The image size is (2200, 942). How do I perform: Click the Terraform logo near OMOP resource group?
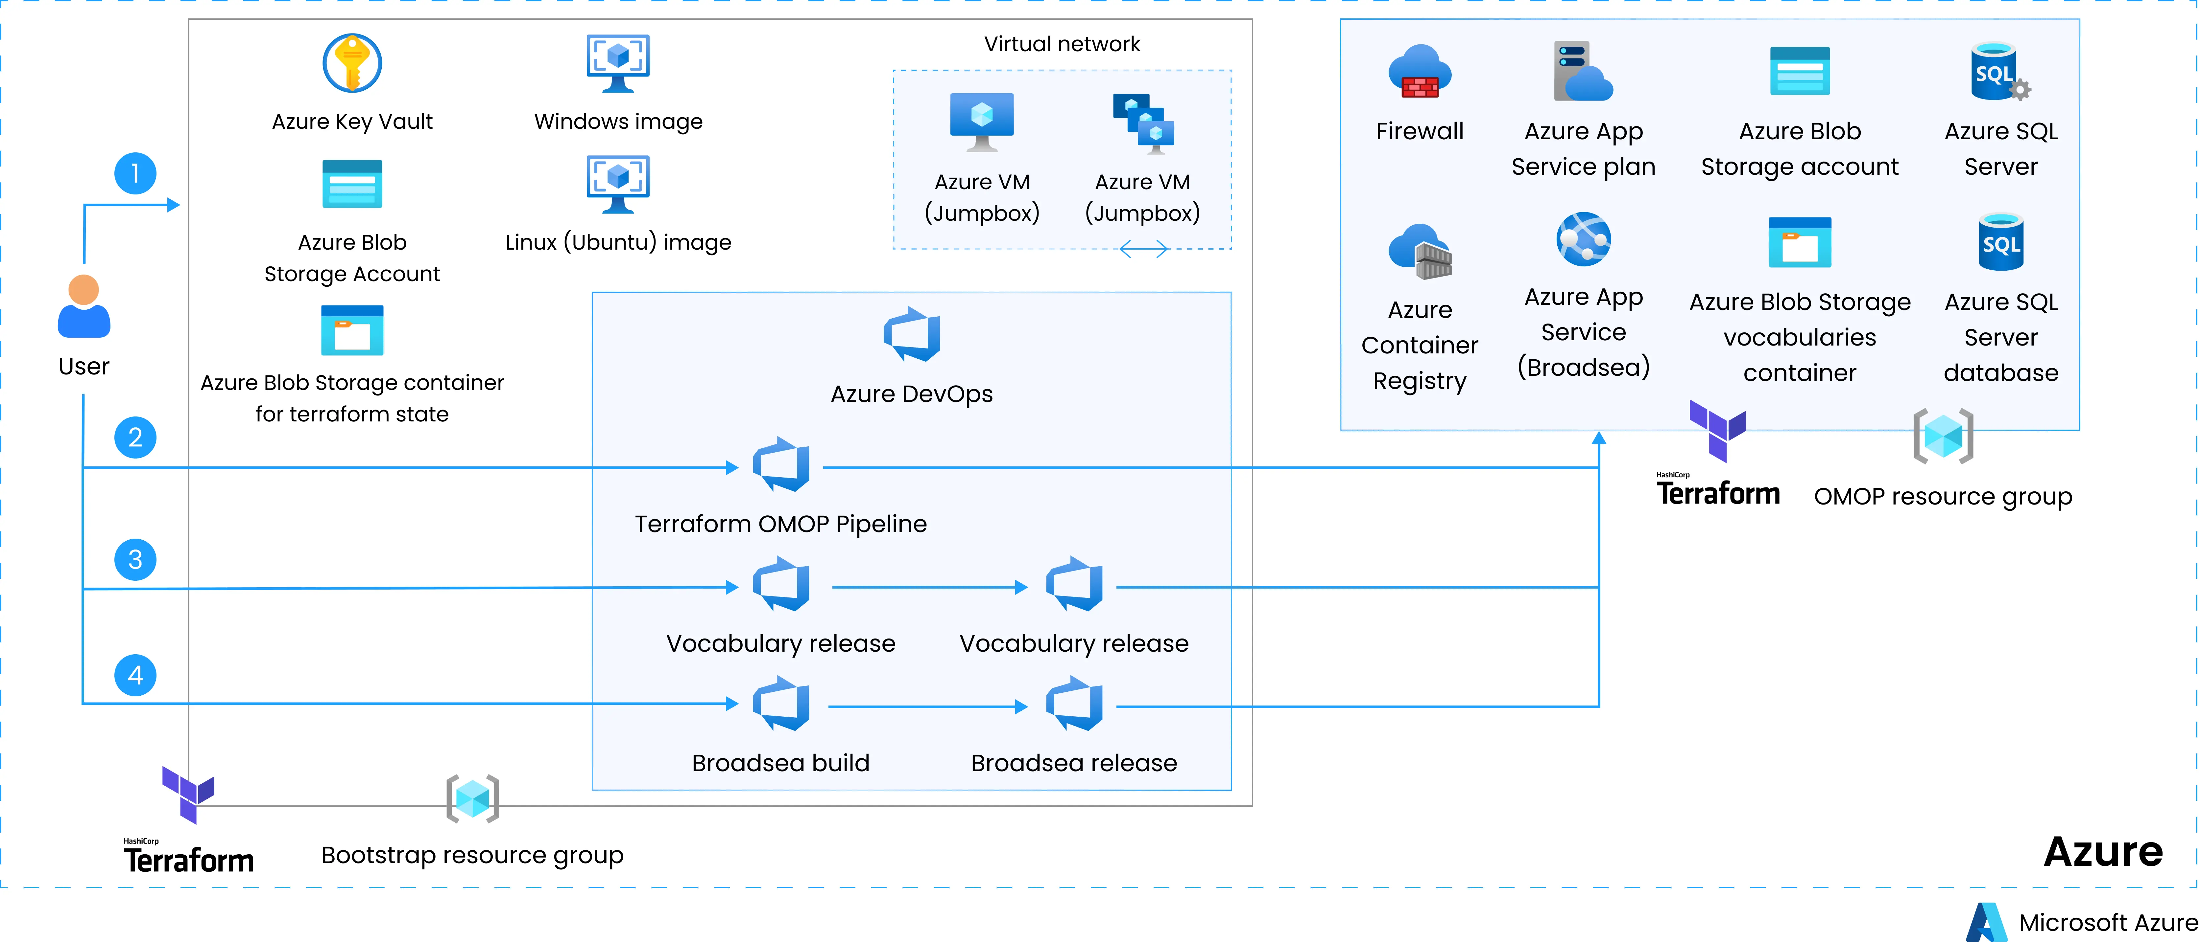(1718, 452)
